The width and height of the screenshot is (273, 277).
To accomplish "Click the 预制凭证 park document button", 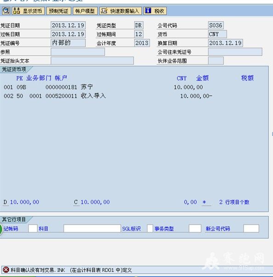I will [58, 11].
